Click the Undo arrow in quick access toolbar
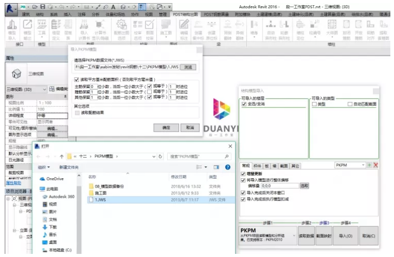 [62, 7]
